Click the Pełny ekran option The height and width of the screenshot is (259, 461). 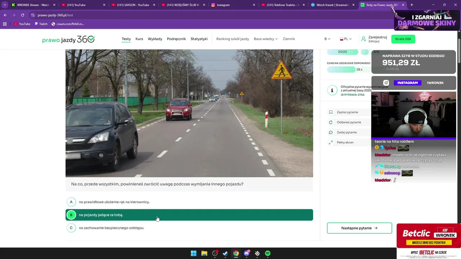pos(345,142)
